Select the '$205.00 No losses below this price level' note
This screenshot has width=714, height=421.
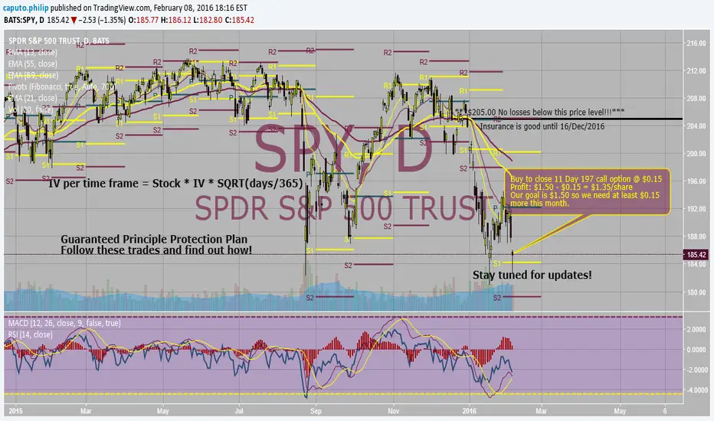coord(540,112)
